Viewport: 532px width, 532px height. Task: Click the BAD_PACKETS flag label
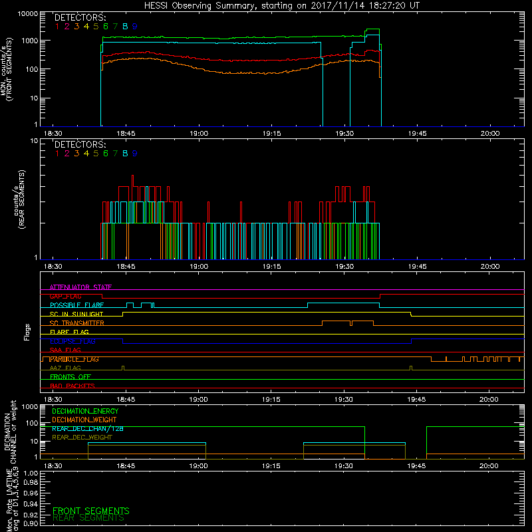72,386
